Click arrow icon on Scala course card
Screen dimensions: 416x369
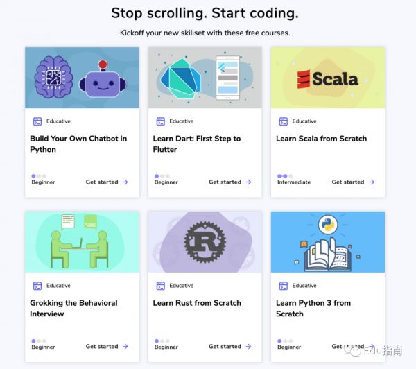372,182
